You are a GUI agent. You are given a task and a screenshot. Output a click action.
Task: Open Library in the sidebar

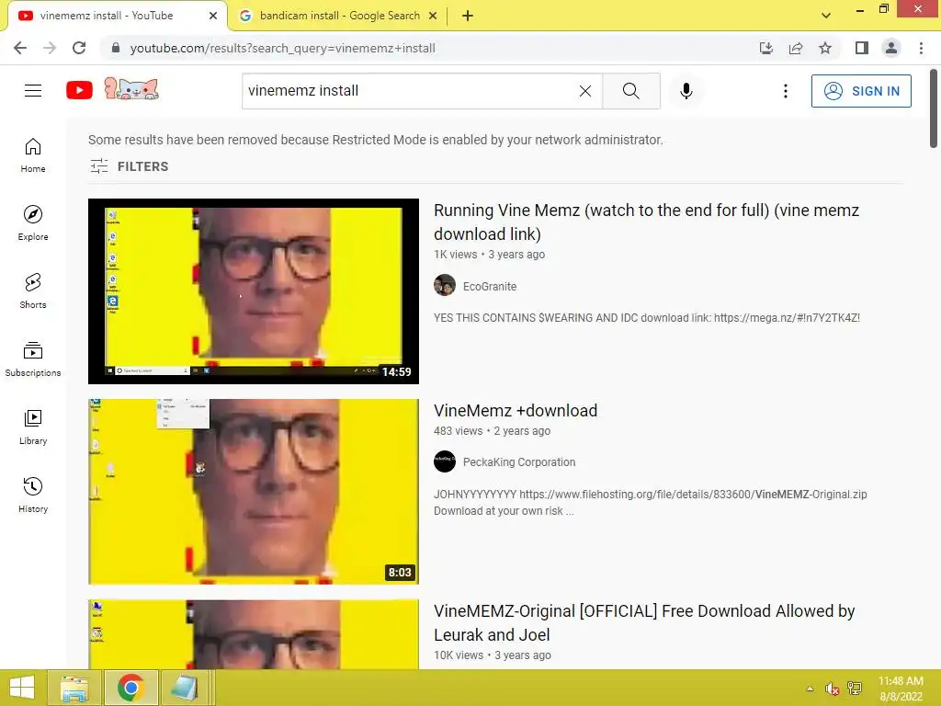coord(33,427)
